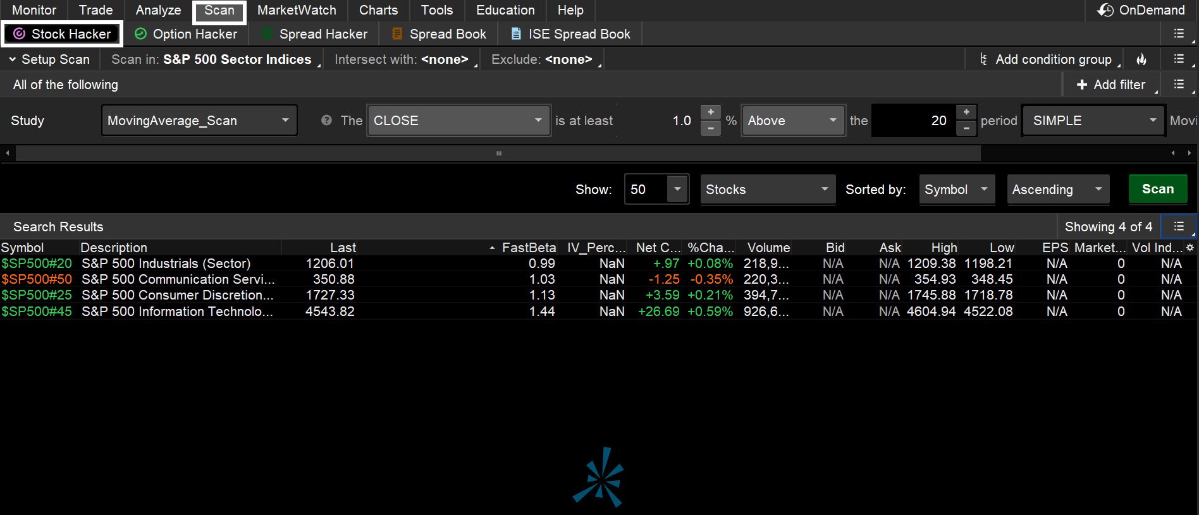Open Setup Scan row list menu icon
Image resolution: width=1199 pixels, height=515 pixels.
pos(1179,59)
